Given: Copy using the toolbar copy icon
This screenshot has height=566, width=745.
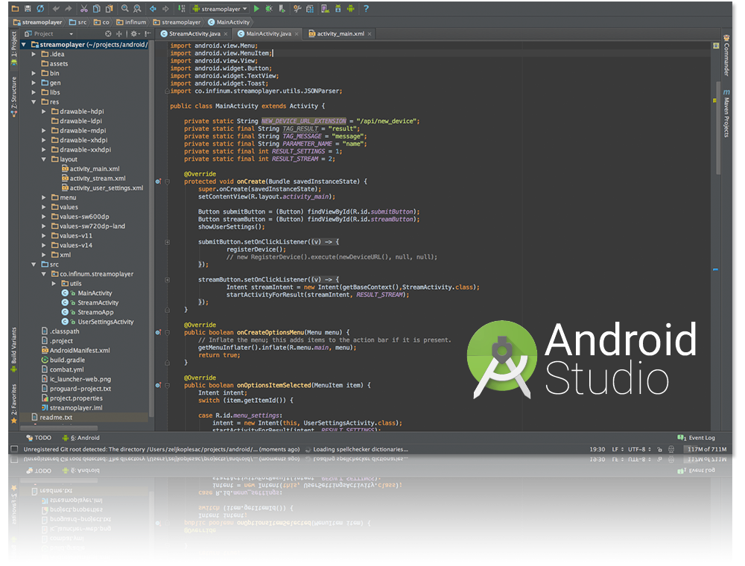Looking at the screenshot, I should pyautogui.click(x=96, y=8).
